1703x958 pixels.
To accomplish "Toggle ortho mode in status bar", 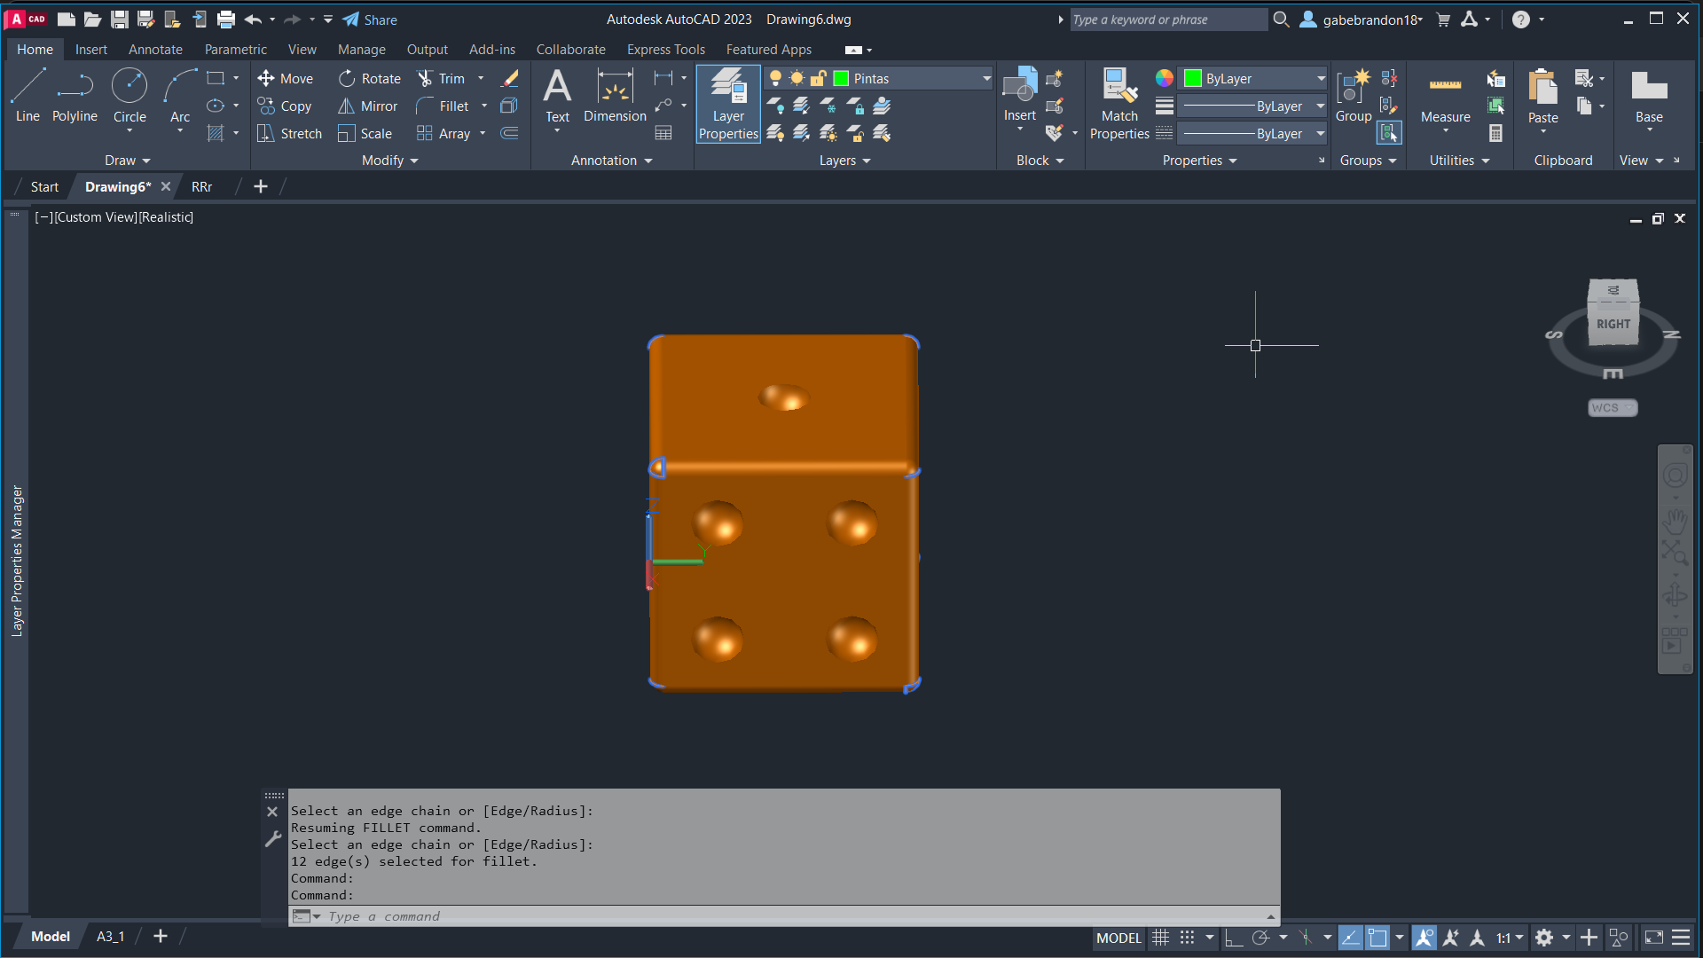I will click(1234, 938).
